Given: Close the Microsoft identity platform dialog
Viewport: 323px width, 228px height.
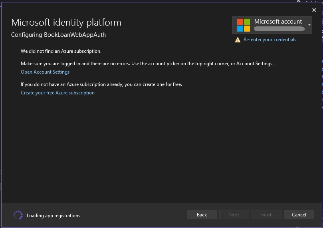Looking at the screenshot, I should point(314,10).
